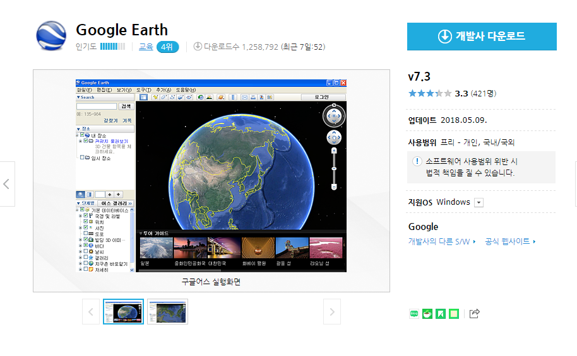
Task: Open the 교육 category link
Action: 146,47
